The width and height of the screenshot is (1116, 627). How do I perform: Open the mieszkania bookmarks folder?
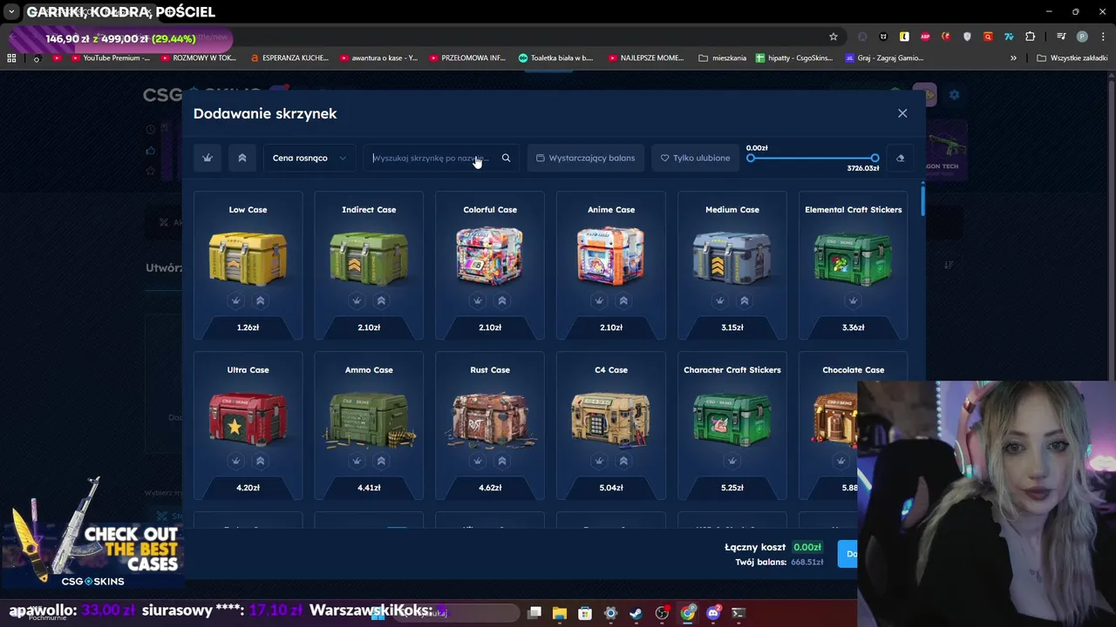click(x=723, y=58)
